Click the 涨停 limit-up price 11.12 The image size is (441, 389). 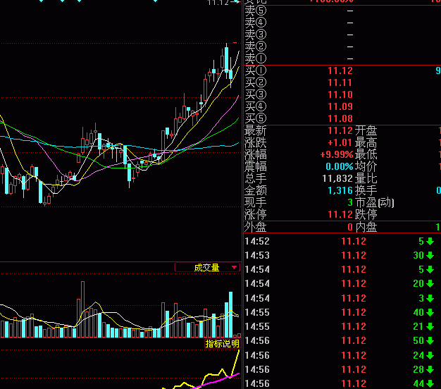point(340,215)
